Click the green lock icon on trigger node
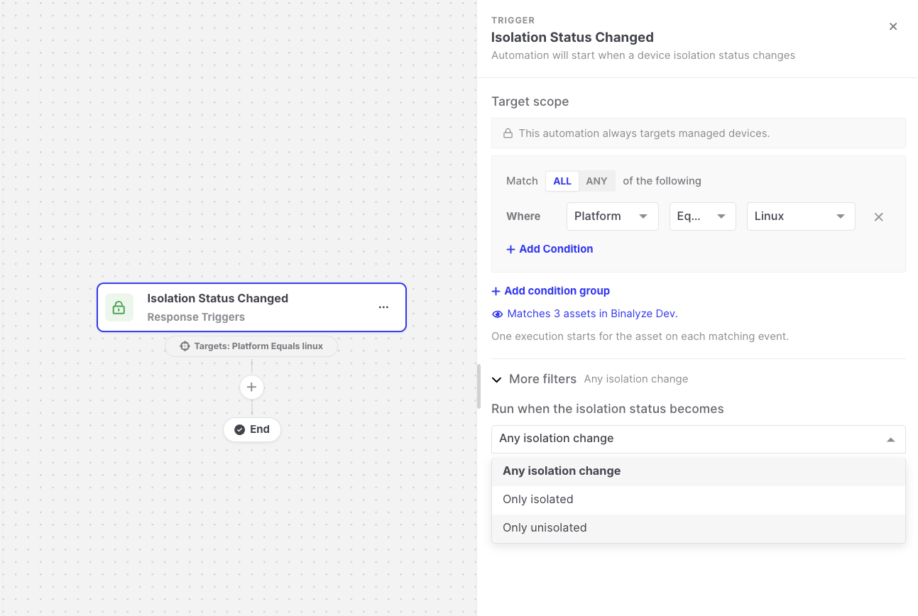918x616 pixels. (x=119, y=307)
